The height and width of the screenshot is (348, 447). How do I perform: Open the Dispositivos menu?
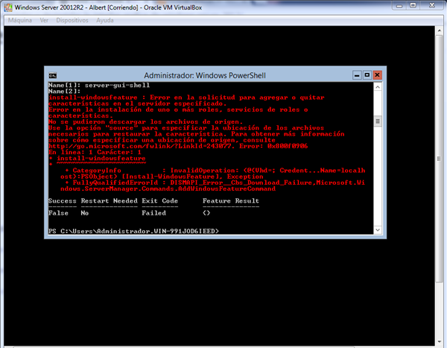pyautogui.click(x=72, y=20)
